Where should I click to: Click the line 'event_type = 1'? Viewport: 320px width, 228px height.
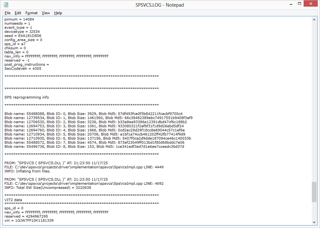[18, 27]
